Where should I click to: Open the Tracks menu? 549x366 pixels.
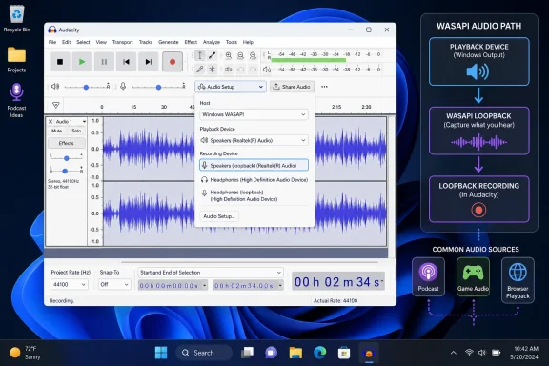146,42
